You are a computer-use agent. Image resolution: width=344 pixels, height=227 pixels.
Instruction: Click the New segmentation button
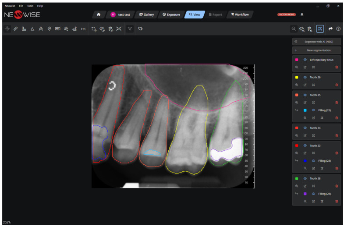coord(316,50)
